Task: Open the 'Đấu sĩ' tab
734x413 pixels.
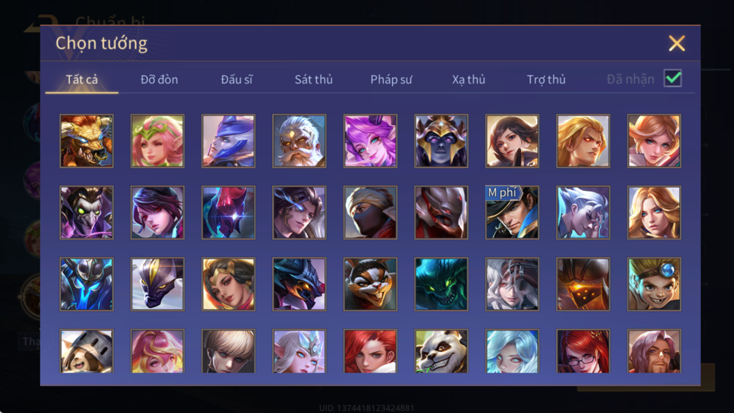Action: 237,79
